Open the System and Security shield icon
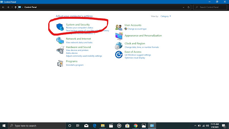The width and height of the screenshot is (229, 129). [x=60, y=27]
